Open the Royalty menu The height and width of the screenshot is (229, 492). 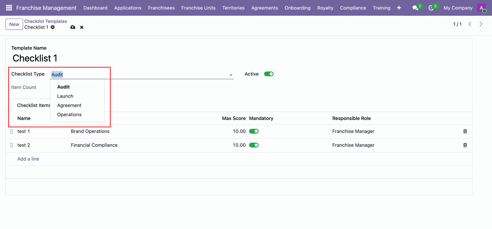tap(325, 8)
